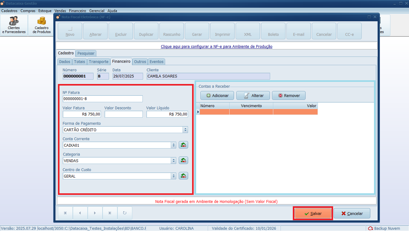Switch to the Transporte tab
This screenshot has width=409, height=231.
click(x=99, y=61)
